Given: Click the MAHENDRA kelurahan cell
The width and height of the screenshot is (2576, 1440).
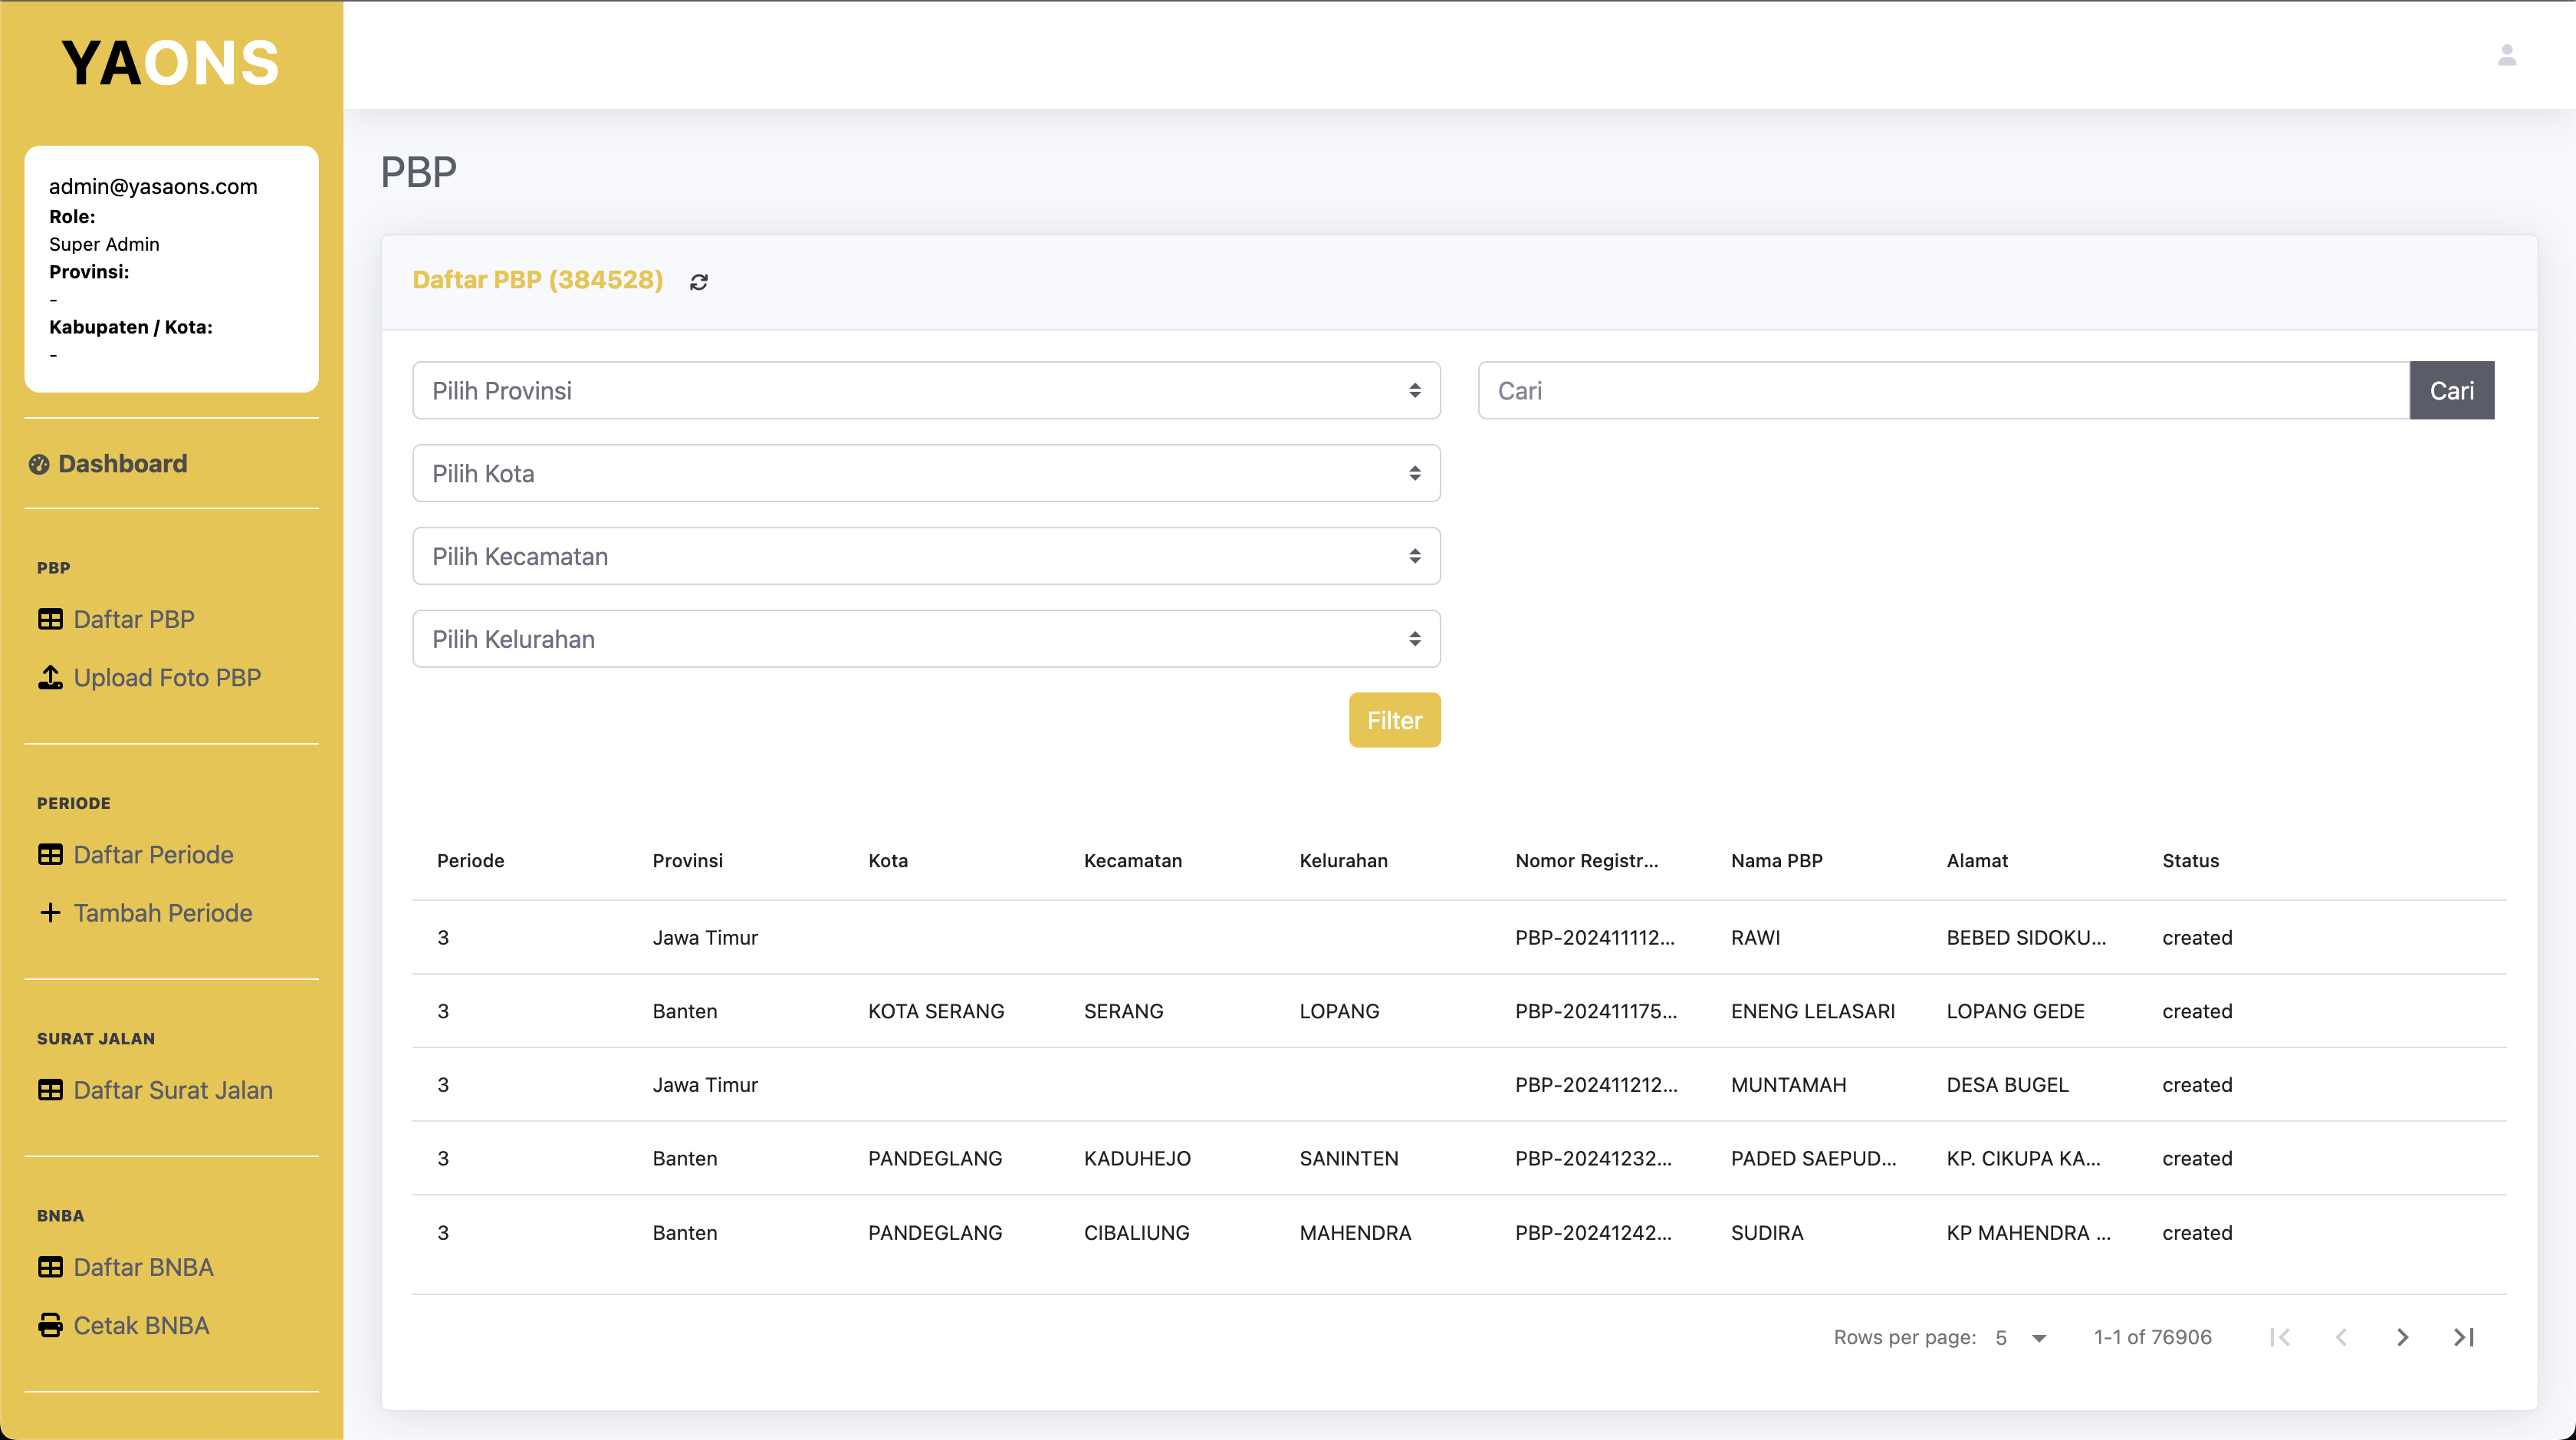Looking at the screenshot, I should [x=1355, y=1232].
